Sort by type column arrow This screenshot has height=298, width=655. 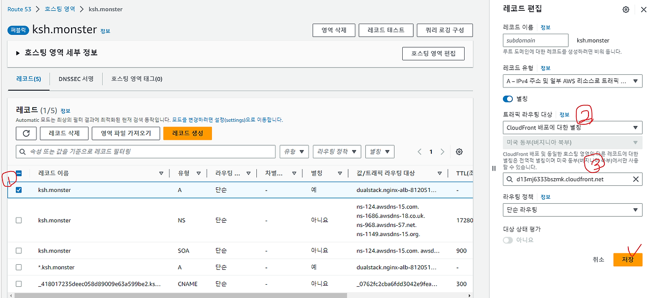pos(199,174)
